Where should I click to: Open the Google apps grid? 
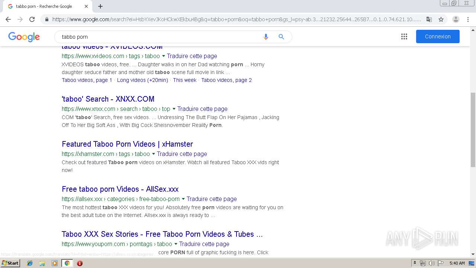[x=404, y=36]
